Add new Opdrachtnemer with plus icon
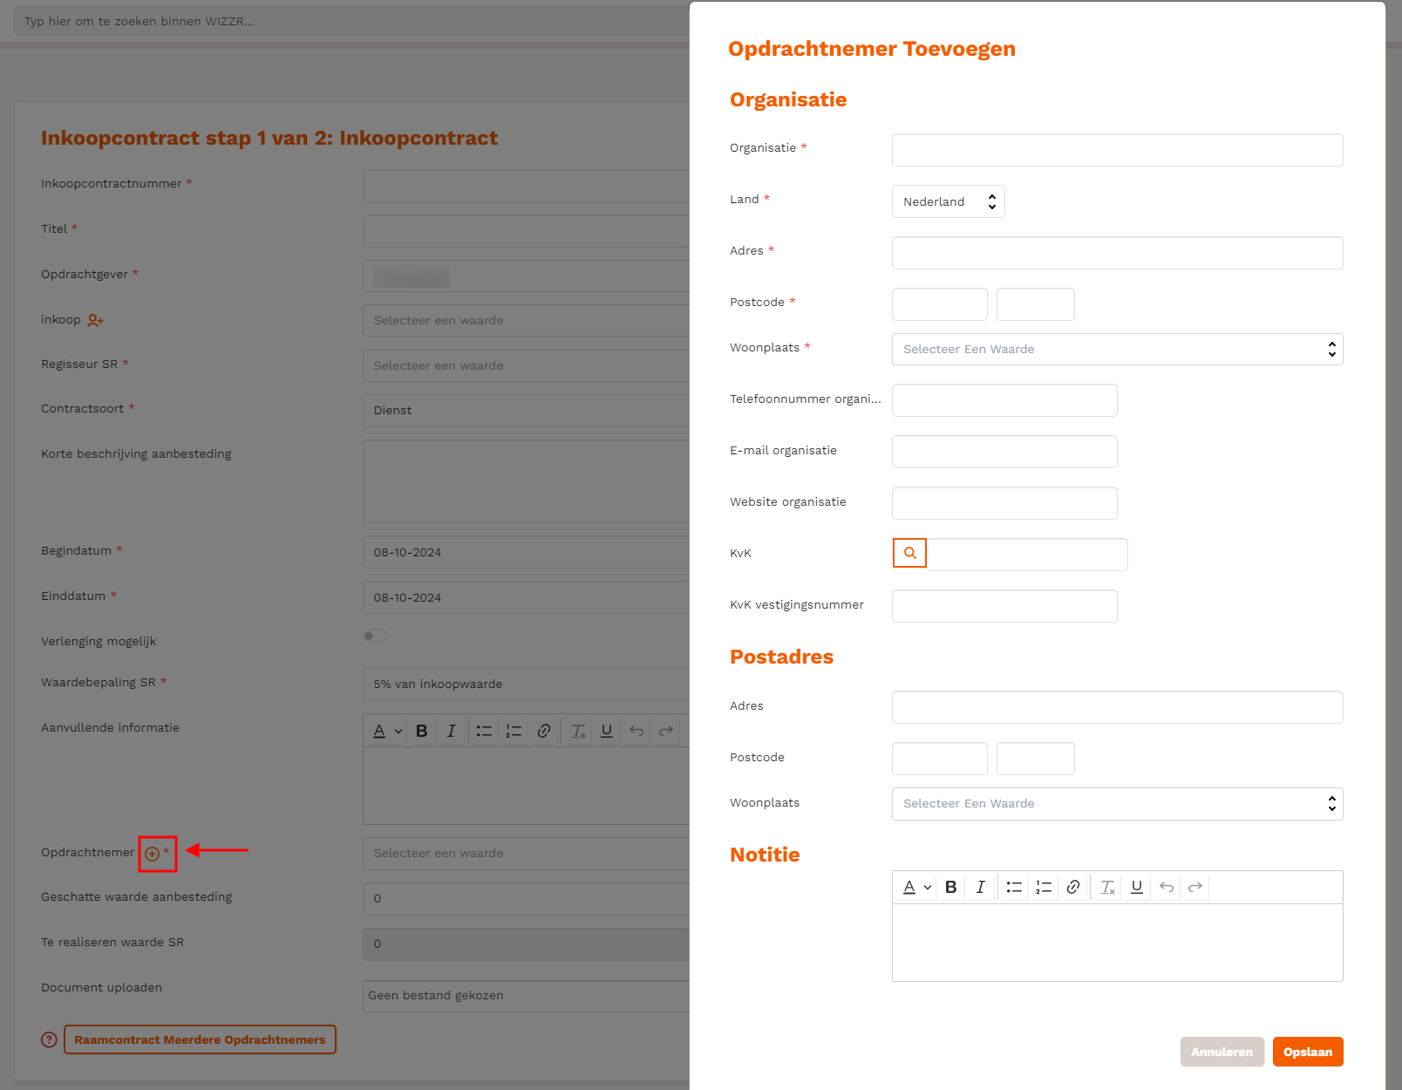Screen dimensions: 1402x1090 point(152,854)
